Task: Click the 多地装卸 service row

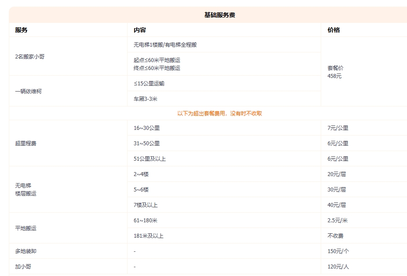Action: [22, 251]
